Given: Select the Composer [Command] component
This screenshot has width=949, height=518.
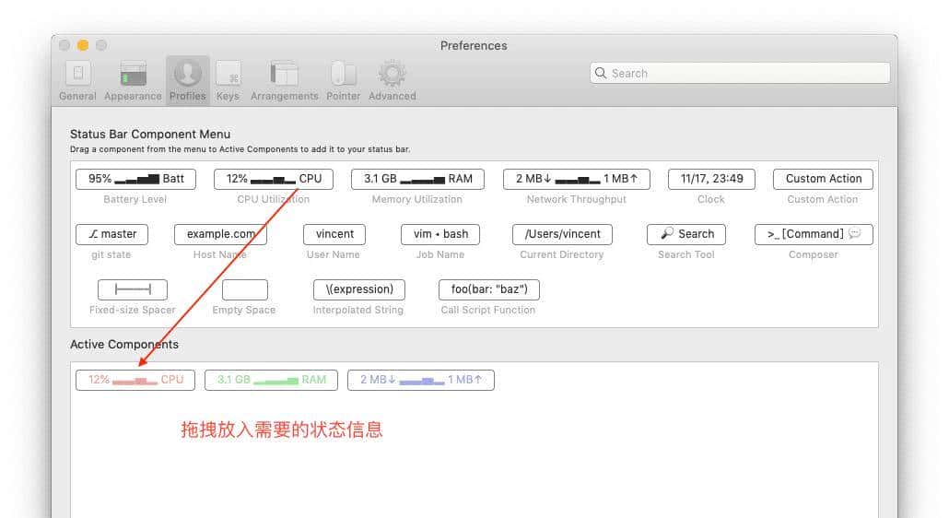Looking at the screenshot, I should 814,234.
